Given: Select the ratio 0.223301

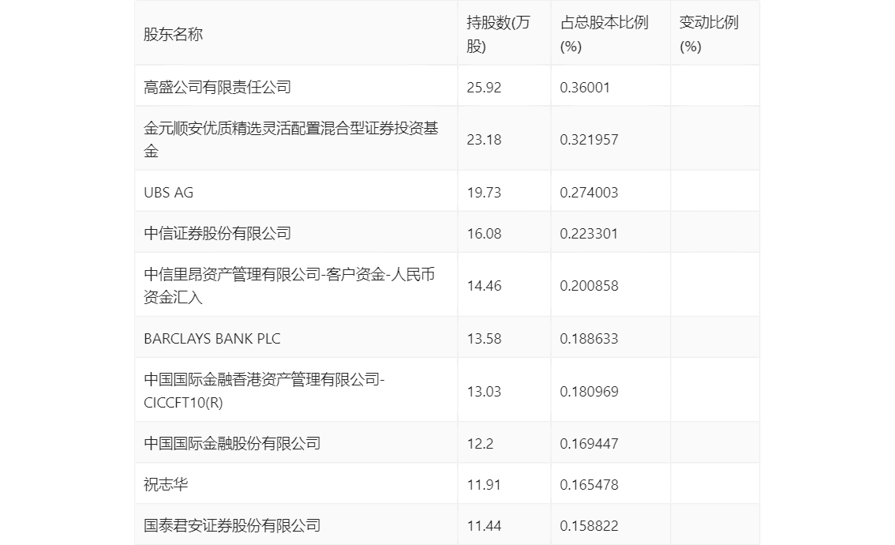Looking at the screenshot, I should tap(589, 234).
